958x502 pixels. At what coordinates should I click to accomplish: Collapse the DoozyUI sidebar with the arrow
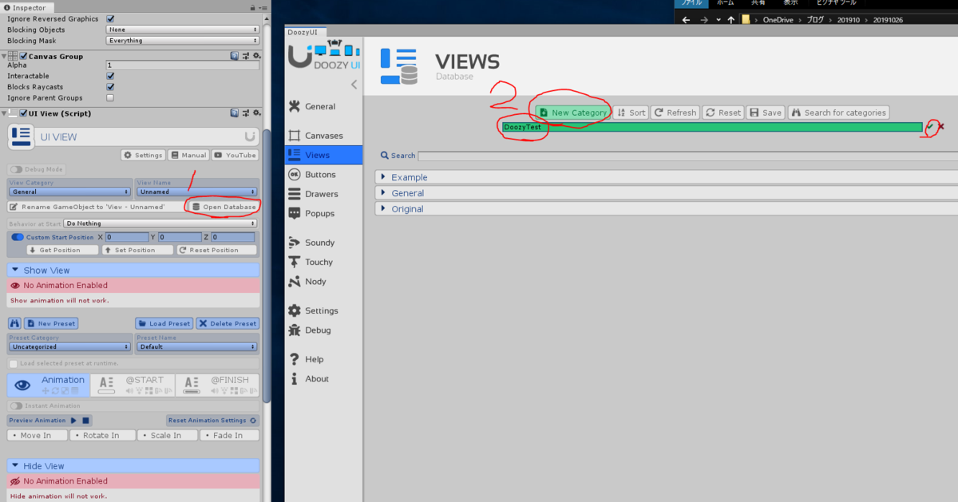pyautogui.click(x=354, y=84)
